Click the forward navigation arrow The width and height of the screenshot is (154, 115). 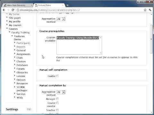point(9,10)
